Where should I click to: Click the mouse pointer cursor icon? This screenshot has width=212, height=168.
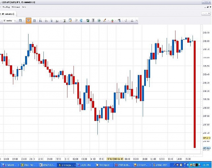[52, 21]
